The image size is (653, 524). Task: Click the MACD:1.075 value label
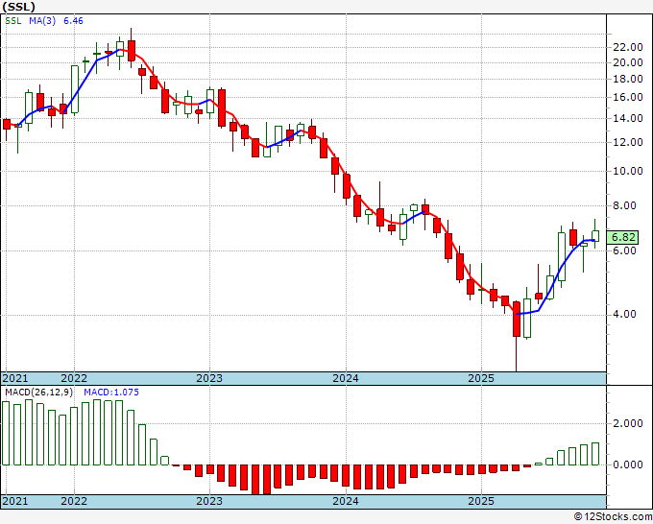click(111, 393)
